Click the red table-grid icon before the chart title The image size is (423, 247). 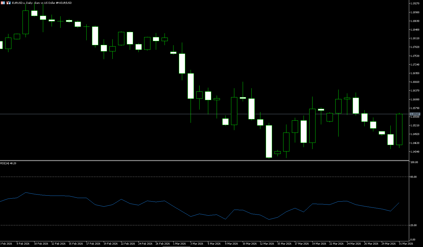pyautogui.click(x=3, y=3)
